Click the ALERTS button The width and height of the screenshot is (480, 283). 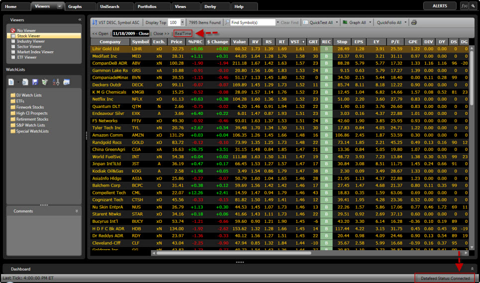click(440, 6)
